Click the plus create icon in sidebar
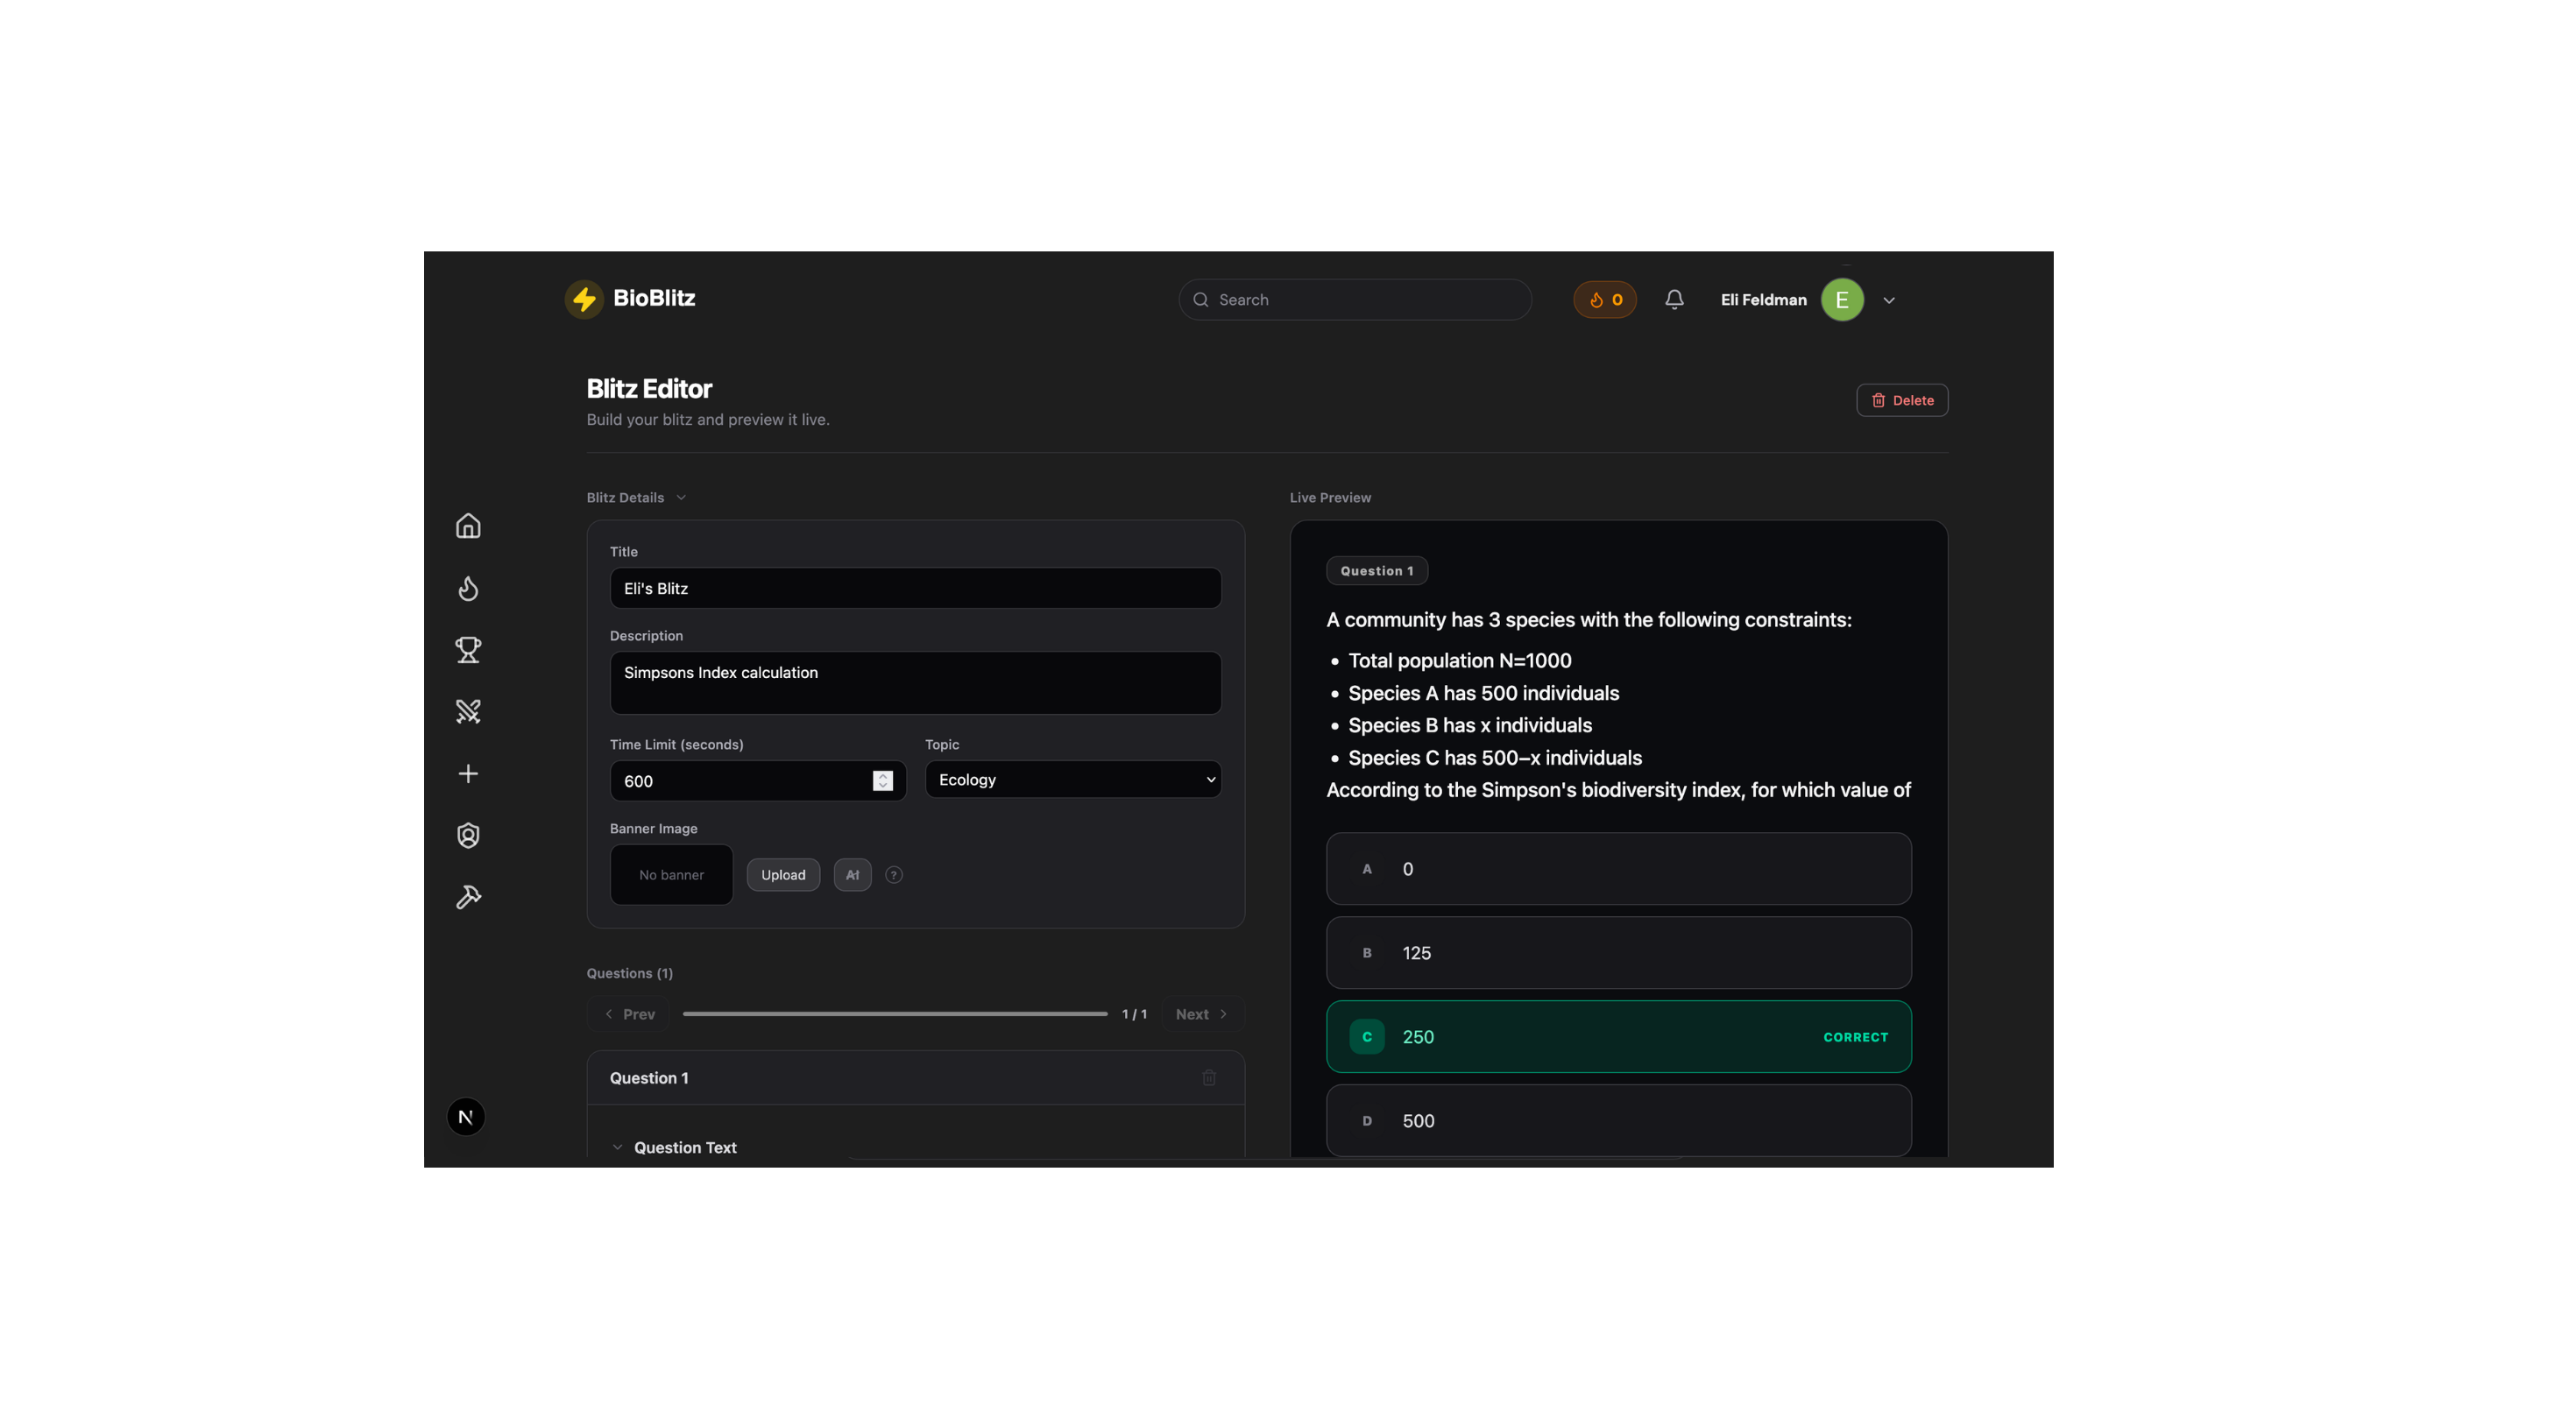The width and height of the screenshot is (2576, 1419). coord(468,773)
